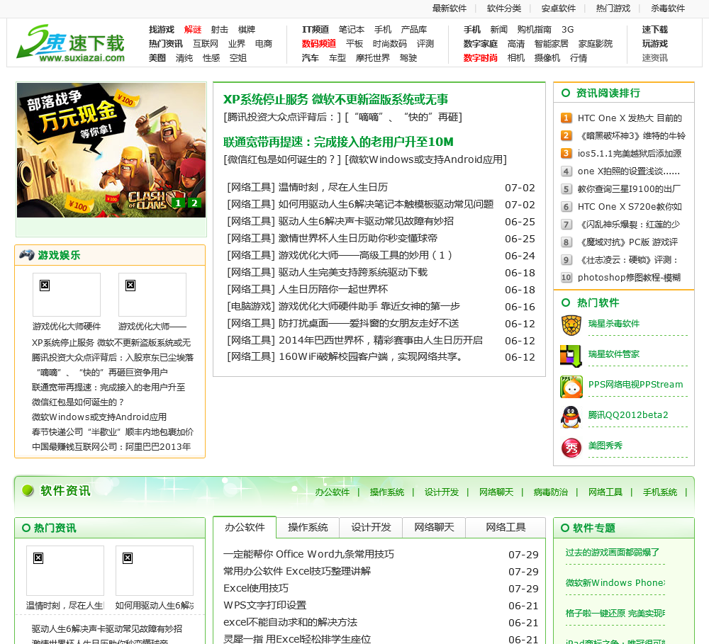Open 腾讯QQ2012beta2 text link
The height and width of the screenshot is (644, 709).
(x=628, y=415)
